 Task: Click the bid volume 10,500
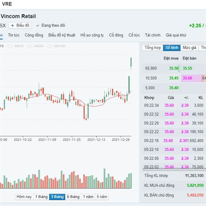click(151, 78)
